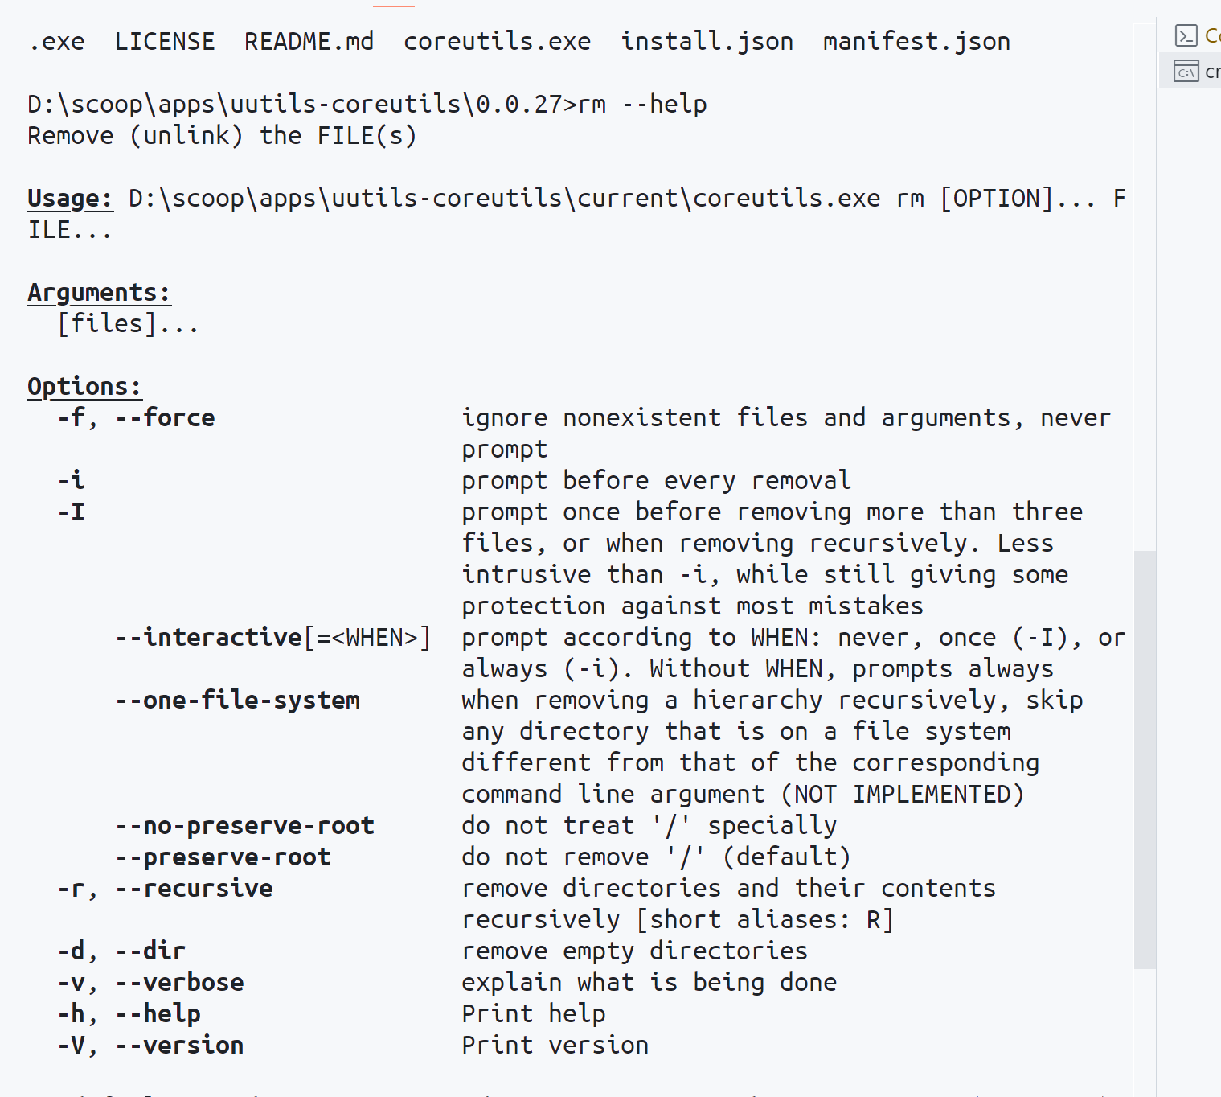The image size is (1221, 1097).
Task: Select the highlighted cmd session entry
Action: tap(1190, 71)
